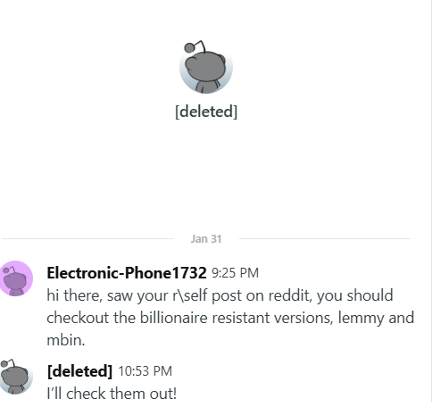Click the 9:25 PM timestamp
The width and height of the screenshot is (432, 415).
pos(235,273)
